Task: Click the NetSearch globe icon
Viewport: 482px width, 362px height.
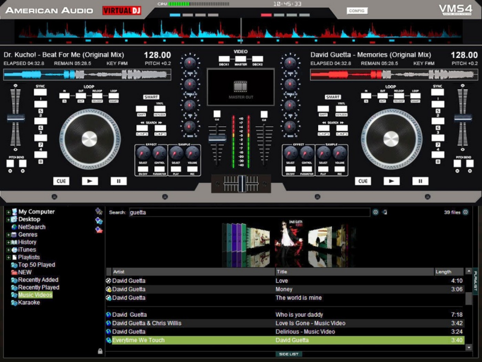Action: (x=14, y=227)
